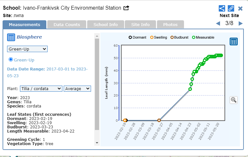248x157 pixels.
Task: Click the scrollbar down arrow in left panel
Action: tap(97, 143)
